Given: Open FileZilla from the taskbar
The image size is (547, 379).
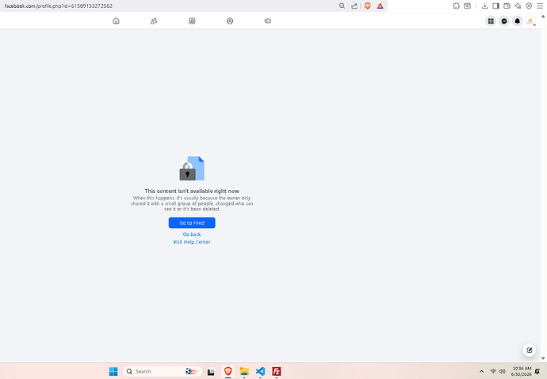Looking at the screenshot, I should coord(277,371).
